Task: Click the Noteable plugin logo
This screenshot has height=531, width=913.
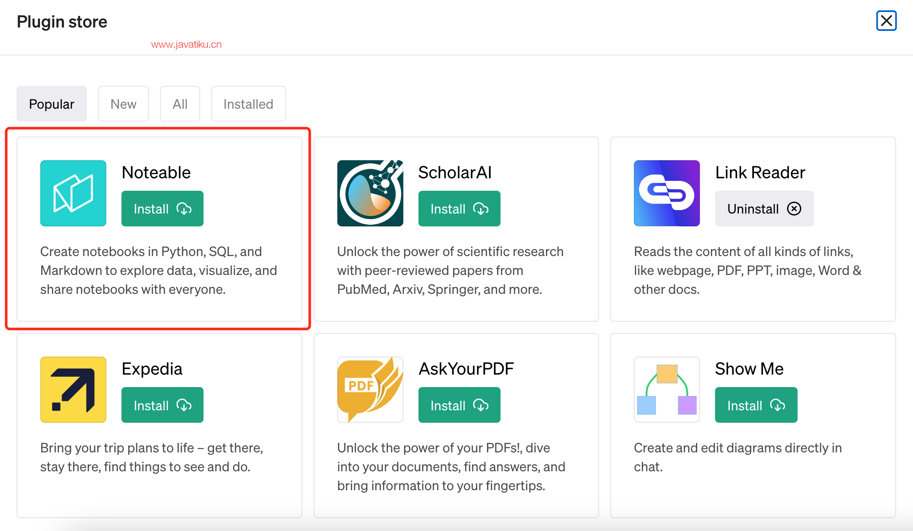Action: click(73, 193)
